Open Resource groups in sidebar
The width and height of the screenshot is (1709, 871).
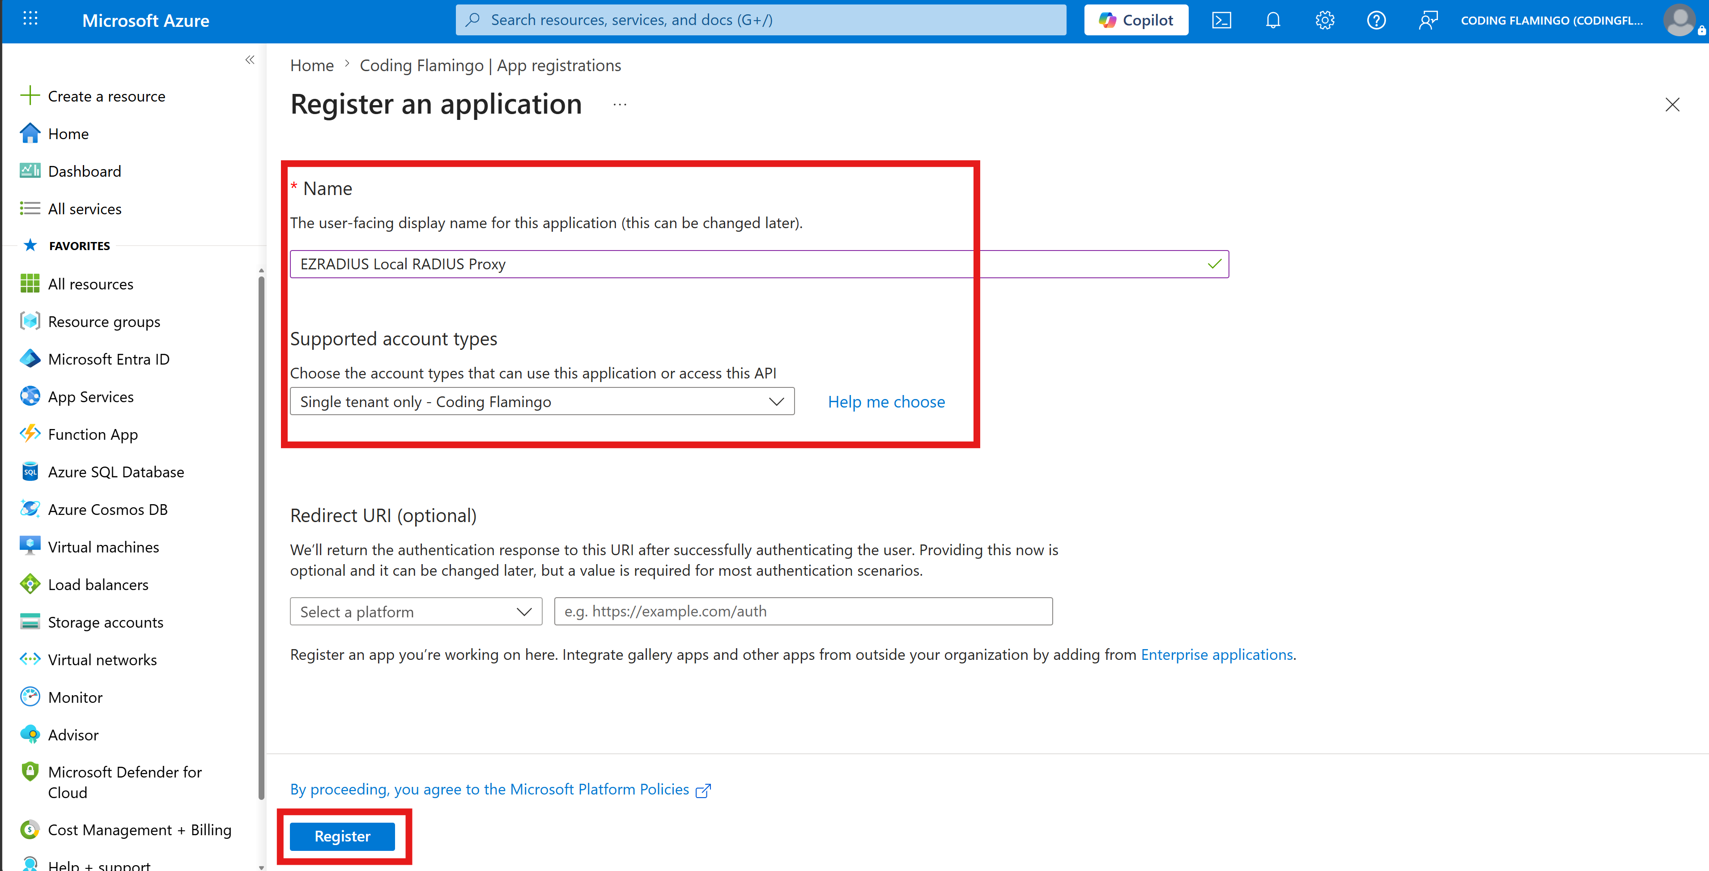click(104, 322)
